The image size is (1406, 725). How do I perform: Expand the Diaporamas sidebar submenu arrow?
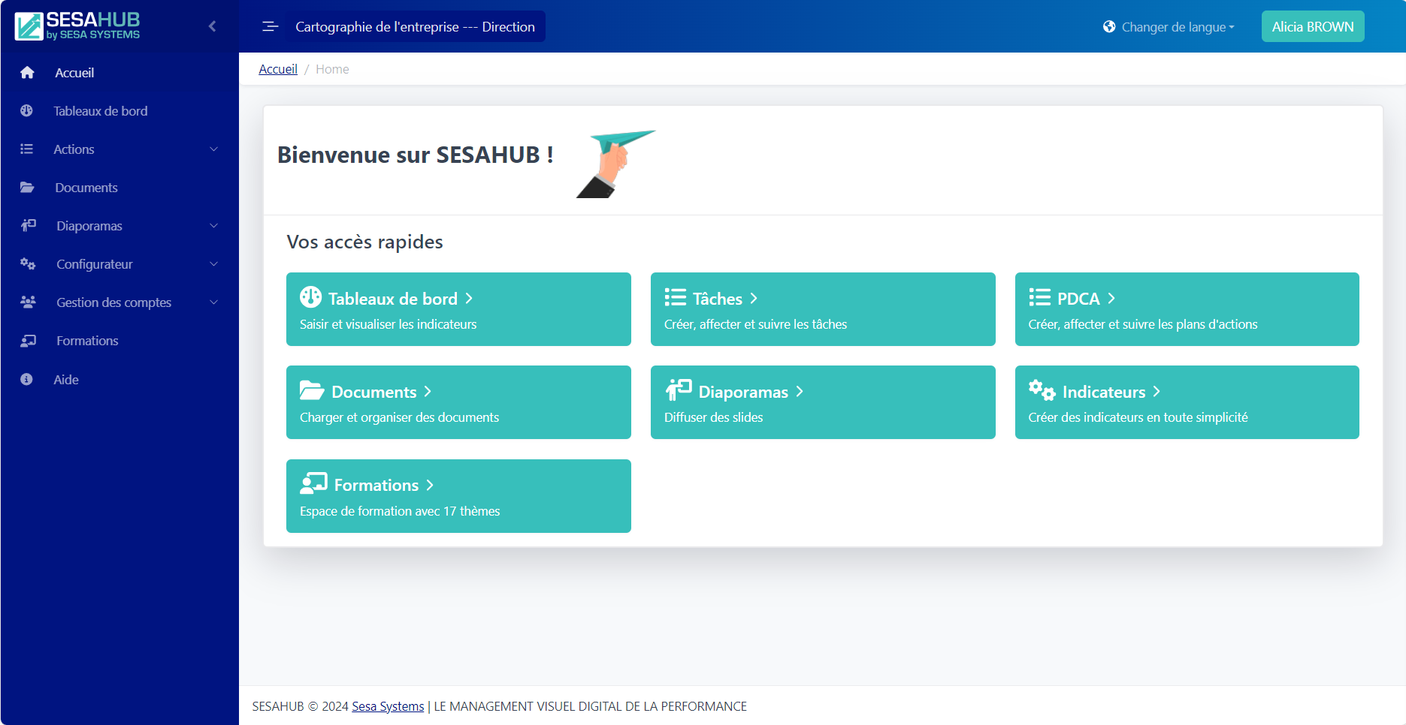point(213,226)
